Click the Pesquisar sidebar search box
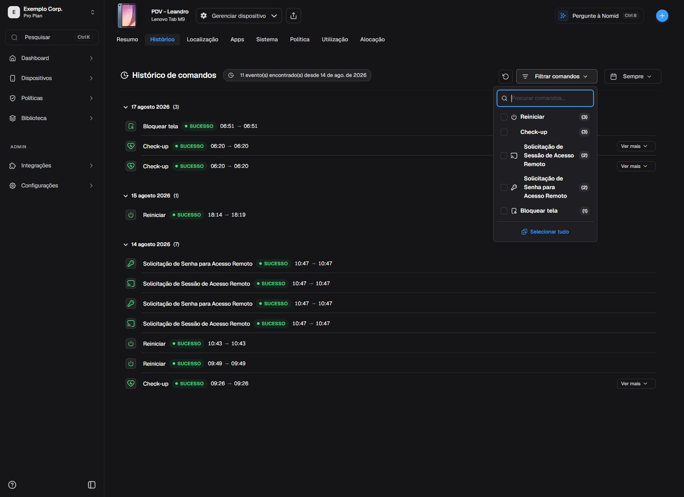The image size is (684, 497). (52, 37)
